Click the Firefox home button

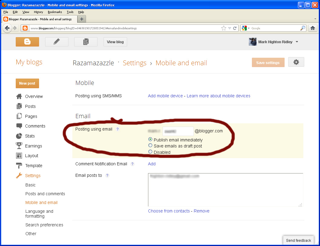click(x=313, y=28)
